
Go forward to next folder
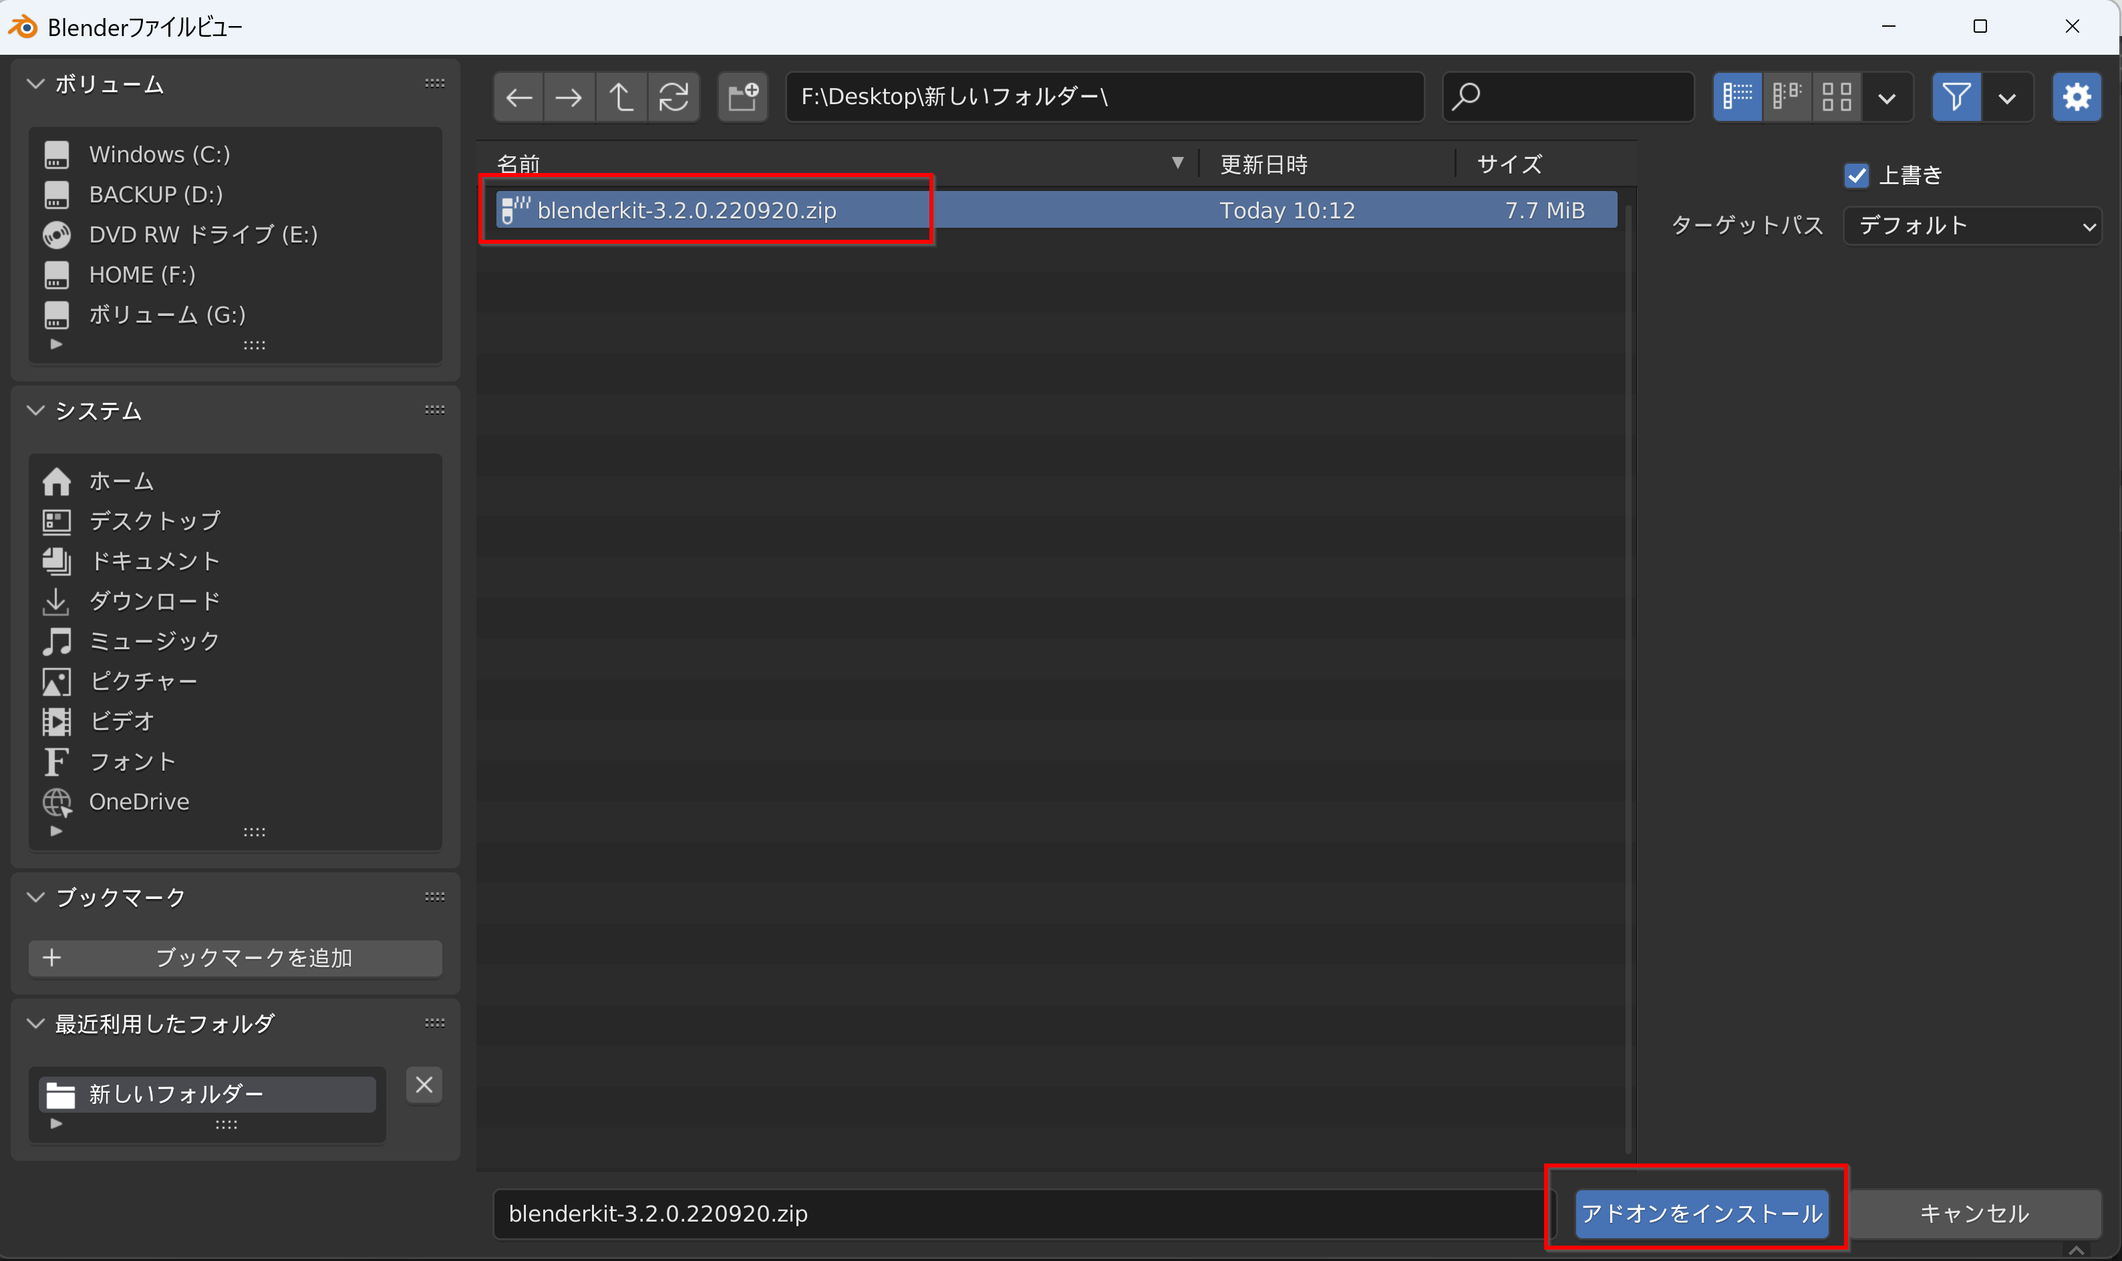tap(569, 97)
